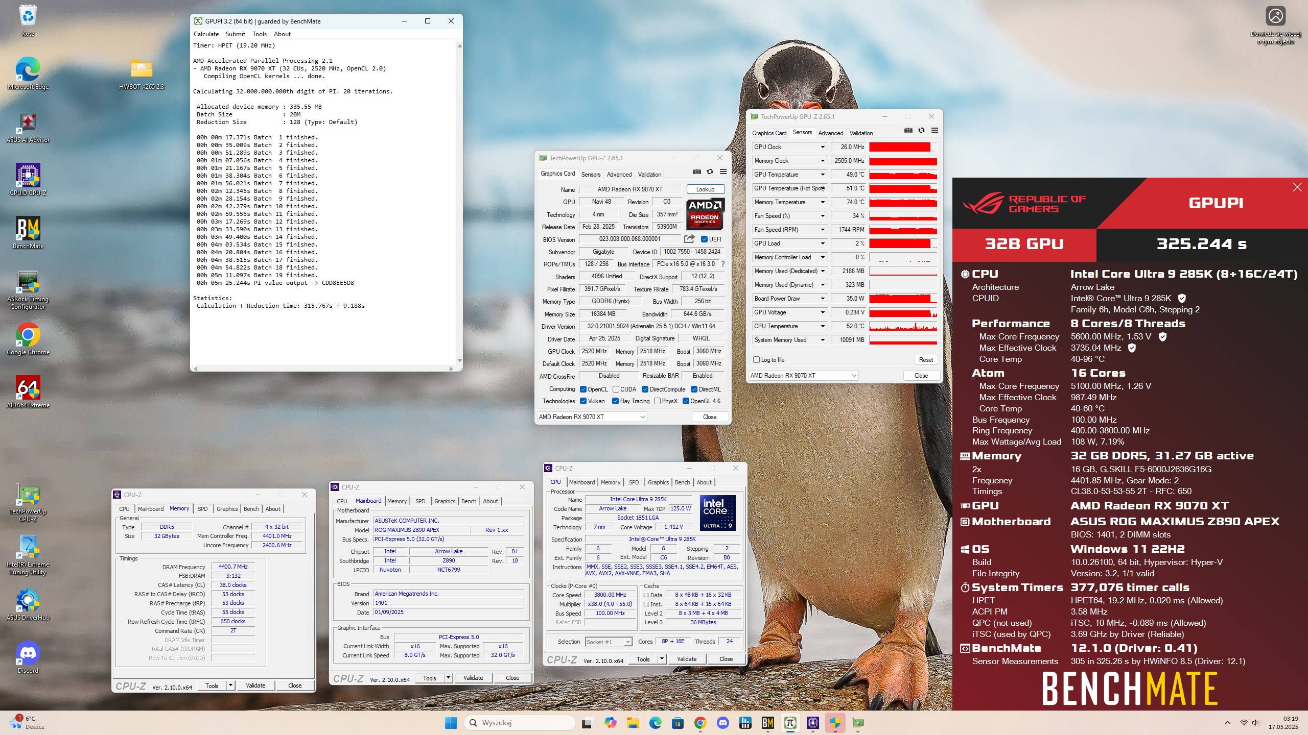Toggle the OpenCL computing checkbox
This screenshot has width=1308, height=735.
(583, 389)
